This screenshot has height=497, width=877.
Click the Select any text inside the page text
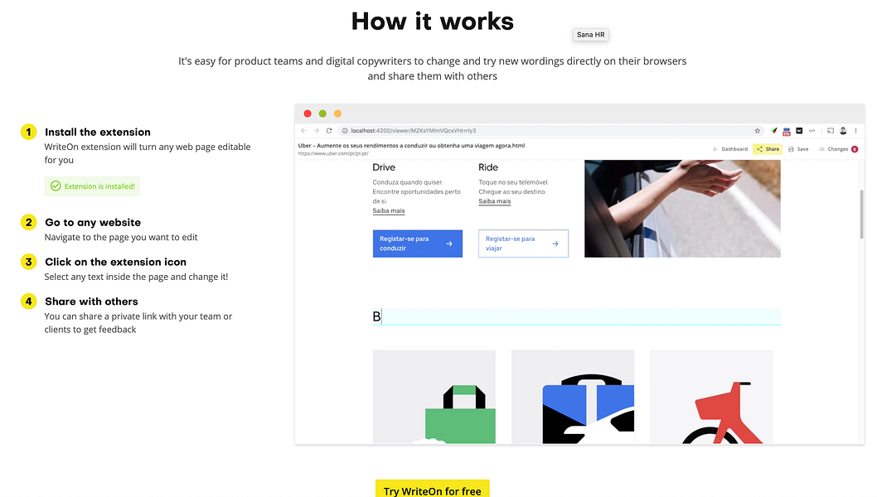pos(137,277)
